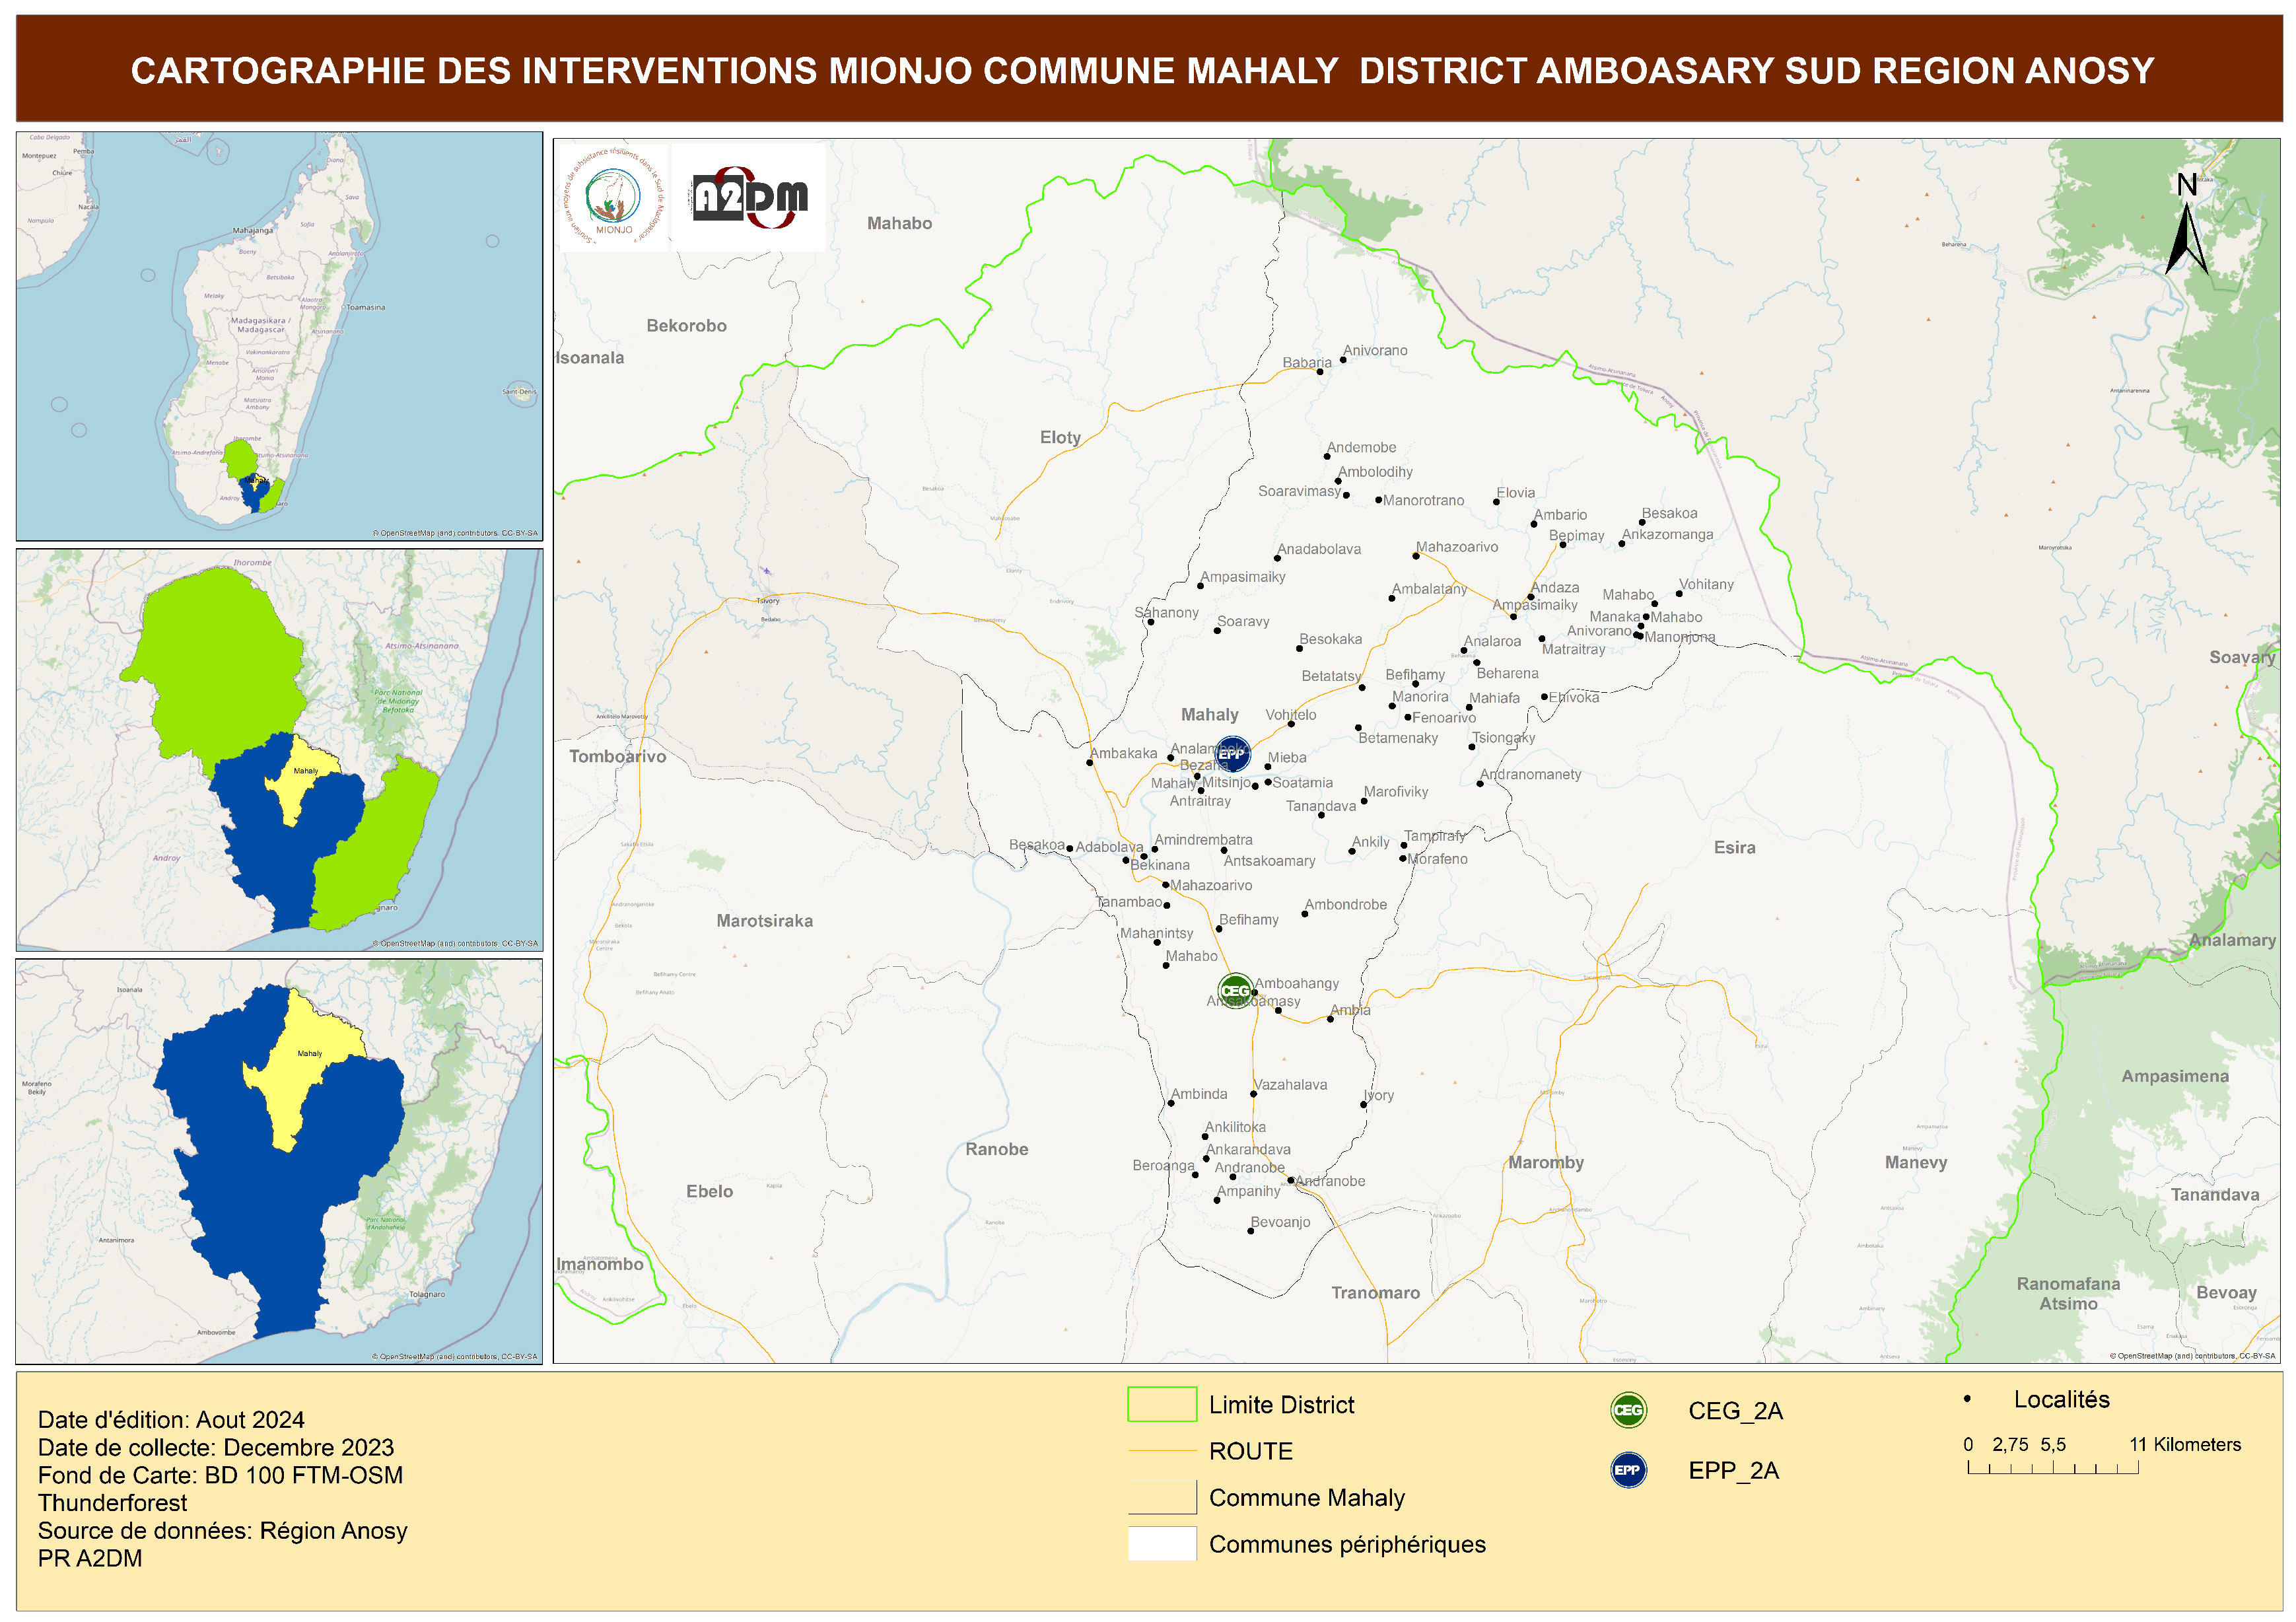Click the middle regional inset map
This screenshot has width=2296, height=1622.
279,749
